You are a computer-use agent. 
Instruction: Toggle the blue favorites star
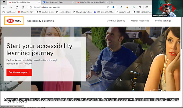point(113,7)
